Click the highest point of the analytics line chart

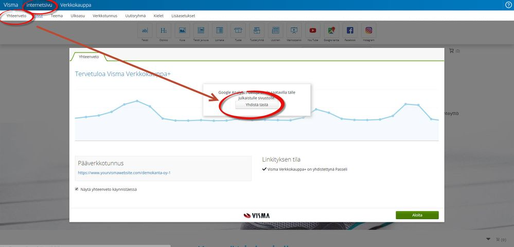click(x=137, y=101)
